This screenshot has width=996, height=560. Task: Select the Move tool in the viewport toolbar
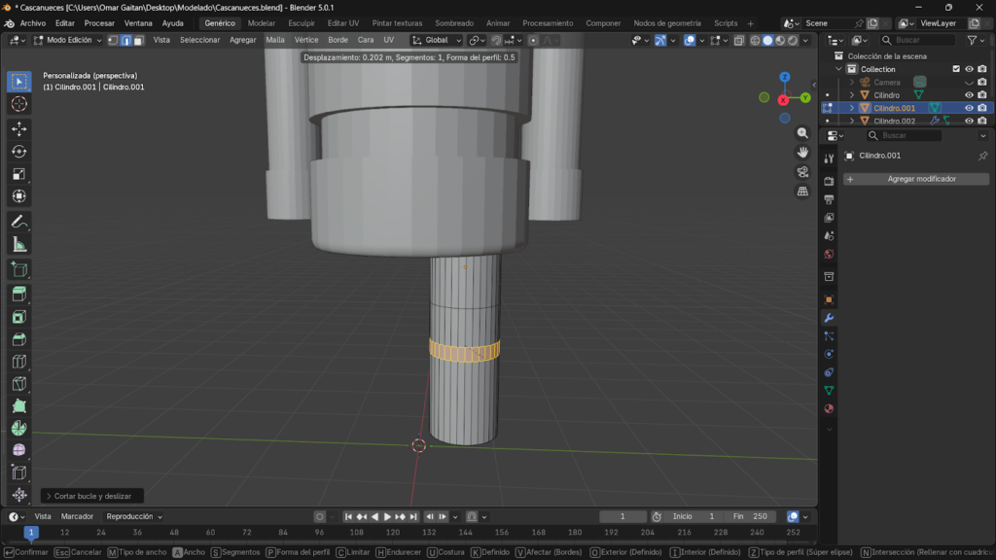18,127
